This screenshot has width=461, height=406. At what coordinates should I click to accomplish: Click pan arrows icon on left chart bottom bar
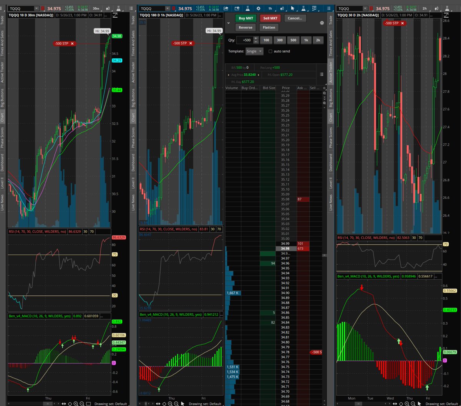[x=64, y=404]
